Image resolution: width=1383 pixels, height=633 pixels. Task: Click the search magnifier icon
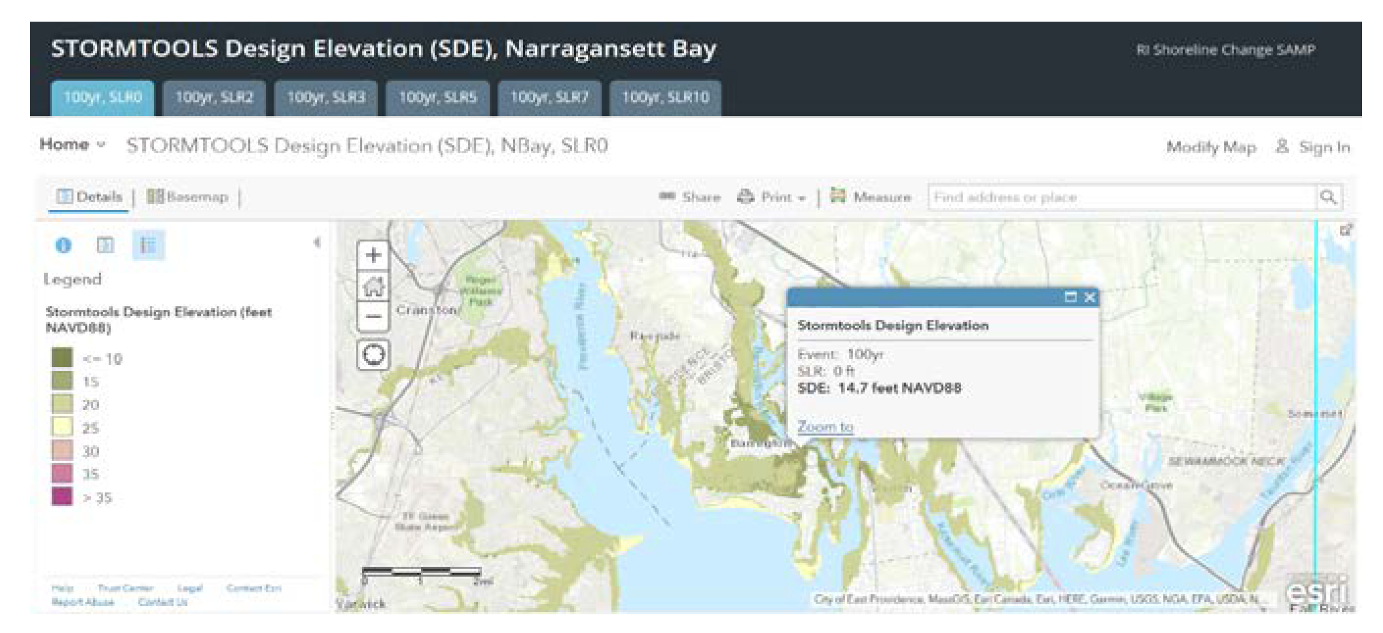(x=1328, y=197)
